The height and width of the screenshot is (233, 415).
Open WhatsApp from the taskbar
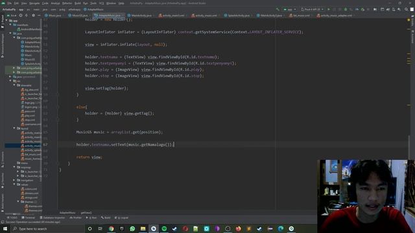[x=132, y=228]
